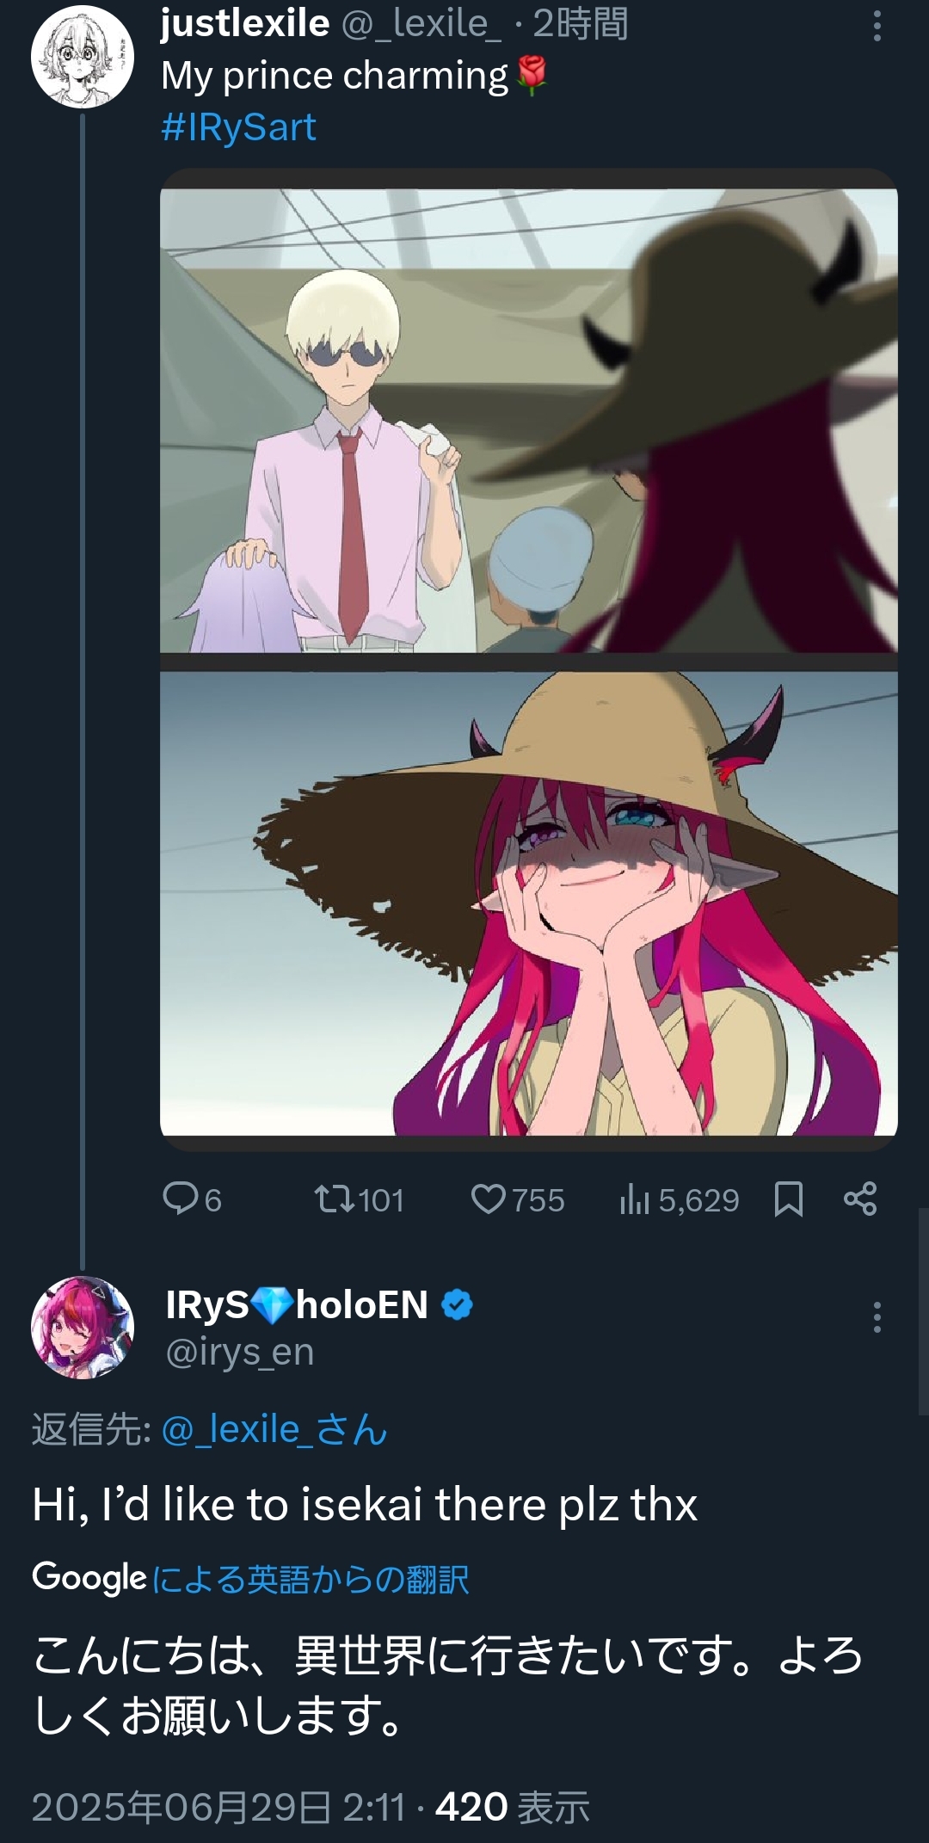The height and width of the screenshot is (1843, 929).
Task: Open the @_lexile_ reply-to mention link
Action: click(274, 1429)
